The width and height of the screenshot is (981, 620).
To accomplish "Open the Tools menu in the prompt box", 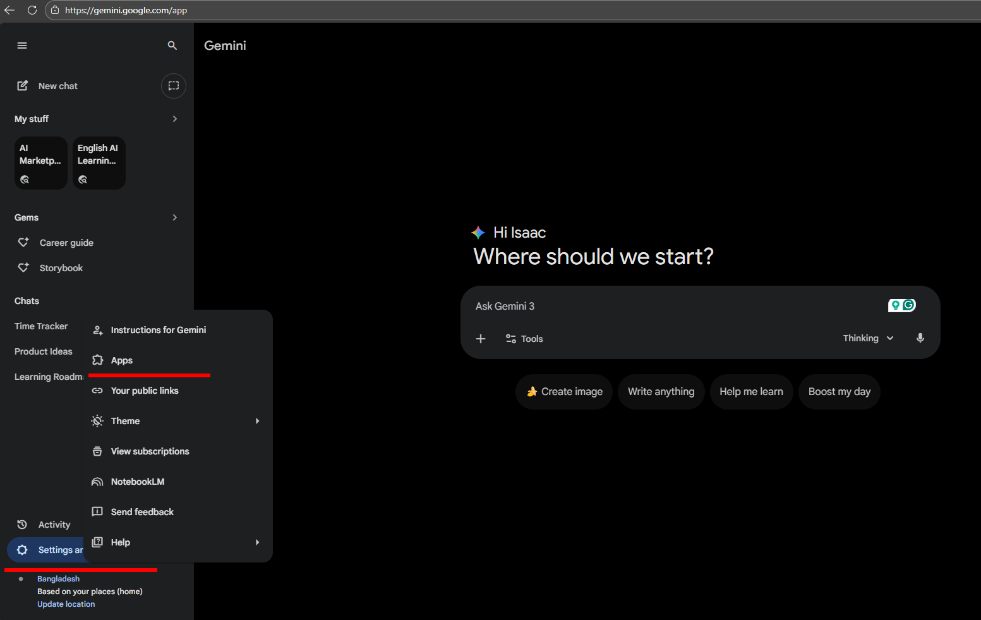I will click(x=524, y=339).
